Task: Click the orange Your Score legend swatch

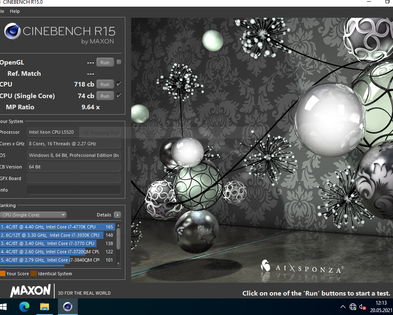Action: 2,273
